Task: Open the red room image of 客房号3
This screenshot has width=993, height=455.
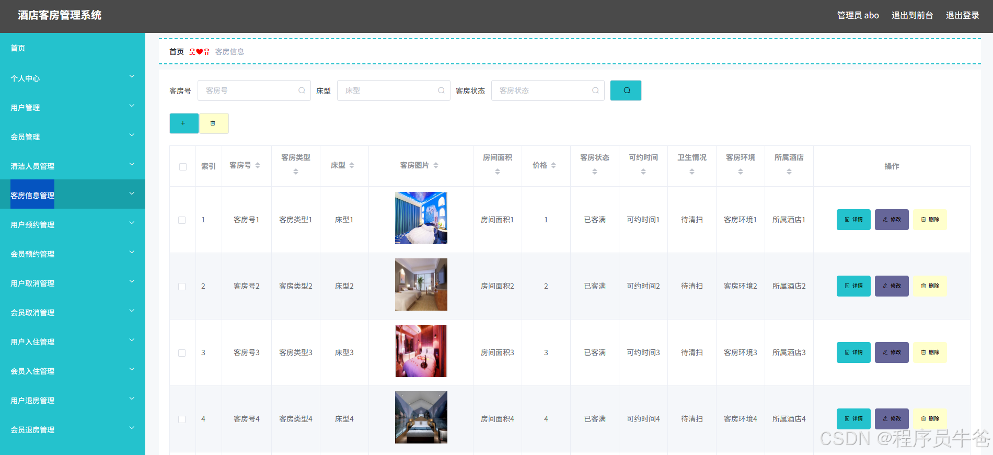Action: coord(421,351)
